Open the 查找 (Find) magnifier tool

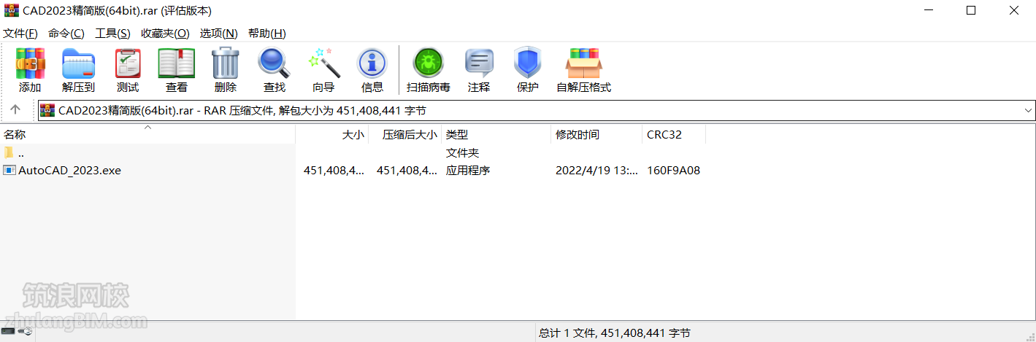275,64
